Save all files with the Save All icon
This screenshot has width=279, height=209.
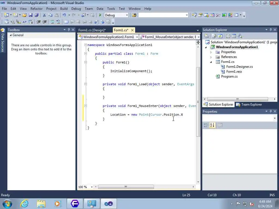pyautogui.click(x=37, y=15)
